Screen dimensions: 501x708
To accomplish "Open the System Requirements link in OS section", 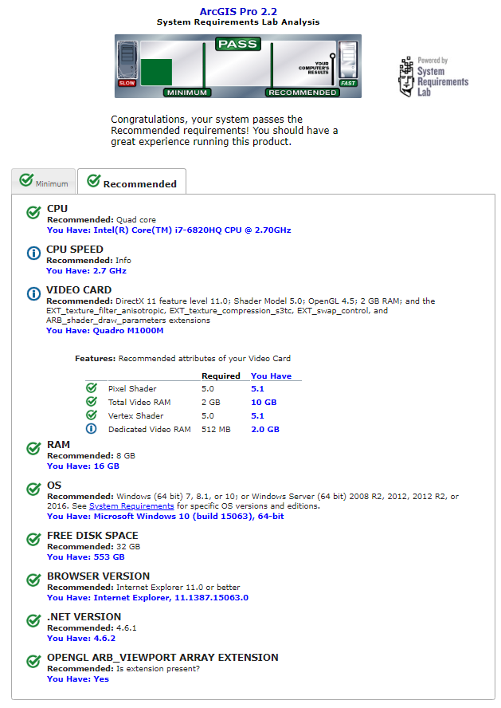I will pos(131,506).
